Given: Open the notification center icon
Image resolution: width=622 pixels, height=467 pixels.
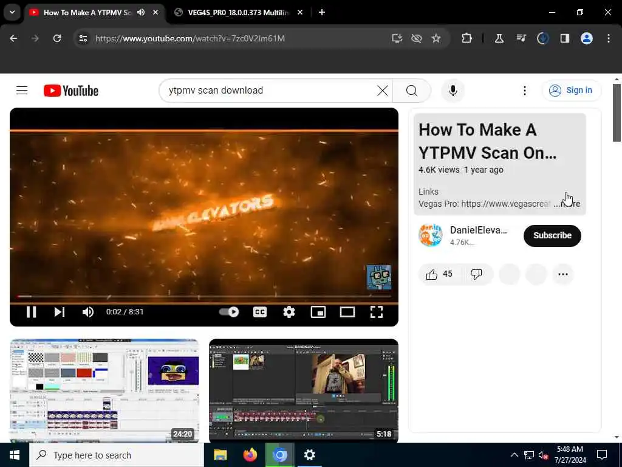Looking at the screenshot, I should coord(602,455).
